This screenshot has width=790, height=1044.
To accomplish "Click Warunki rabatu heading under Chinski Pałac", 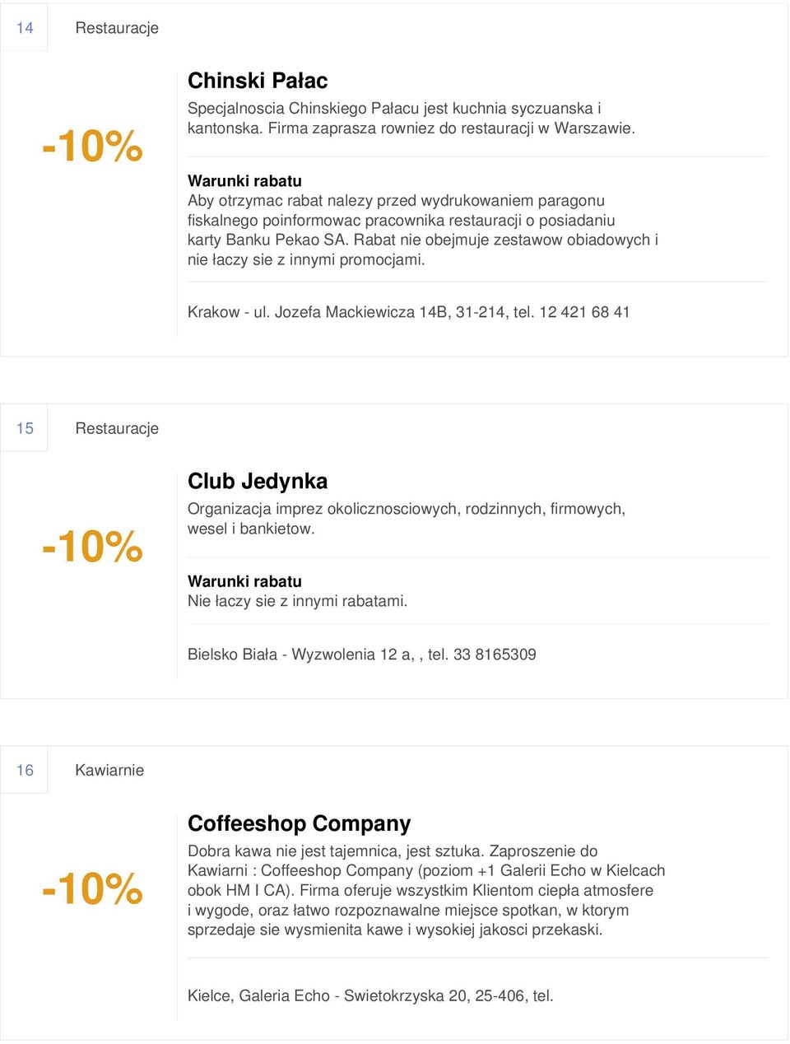I will tap(244, 180).
